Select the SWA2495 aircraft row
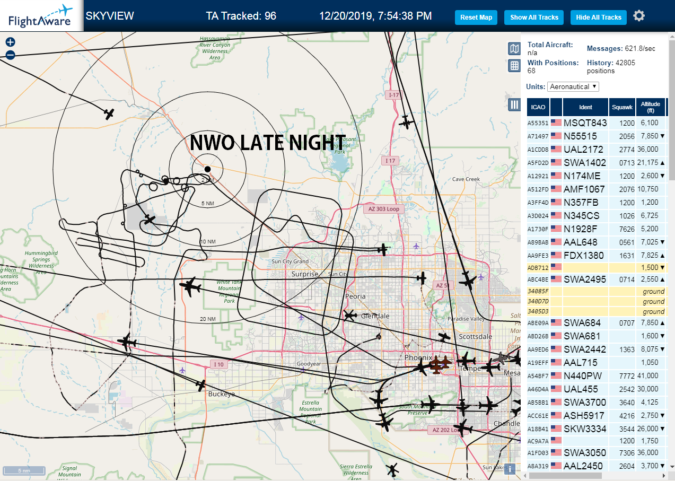 (x=596, y=279)
